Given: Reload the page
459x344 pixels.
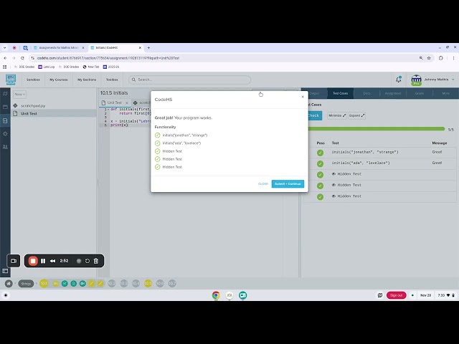Looking at the screenshot, I should click(22, 58).
